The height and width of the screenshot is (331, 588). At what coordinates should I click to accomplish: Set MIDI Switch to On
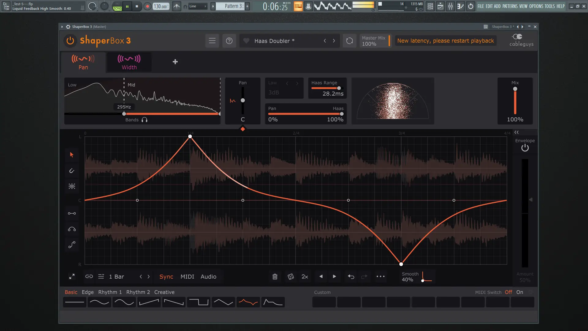520,292
